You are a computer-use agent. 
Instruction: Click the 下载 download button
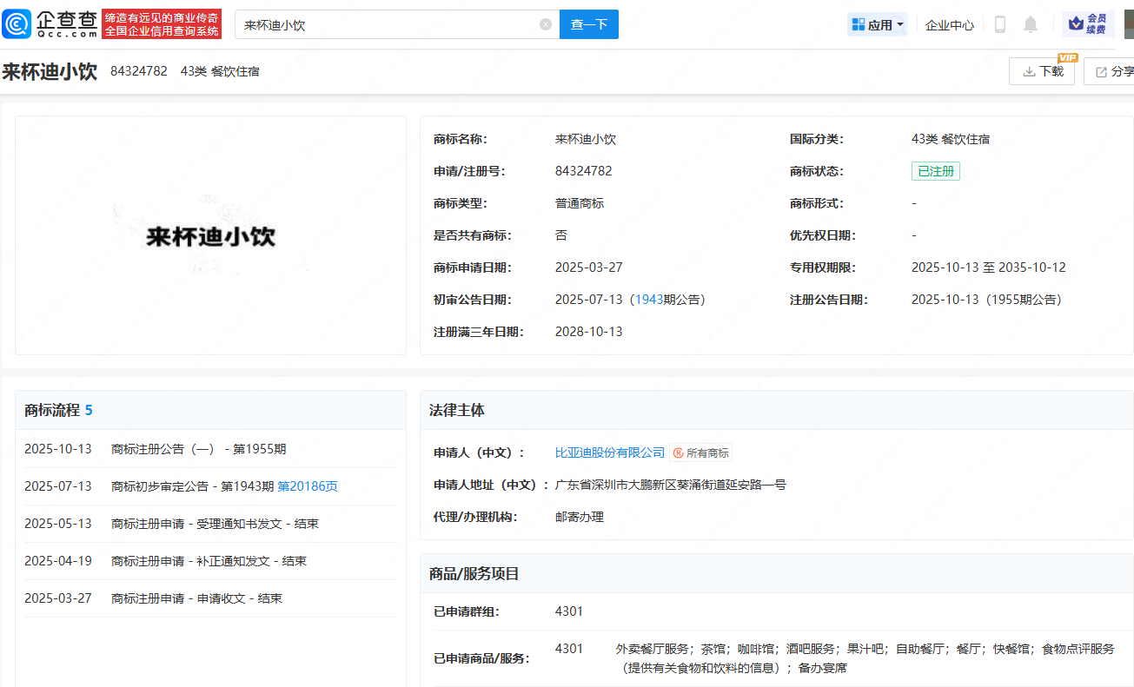(1042, 71)
